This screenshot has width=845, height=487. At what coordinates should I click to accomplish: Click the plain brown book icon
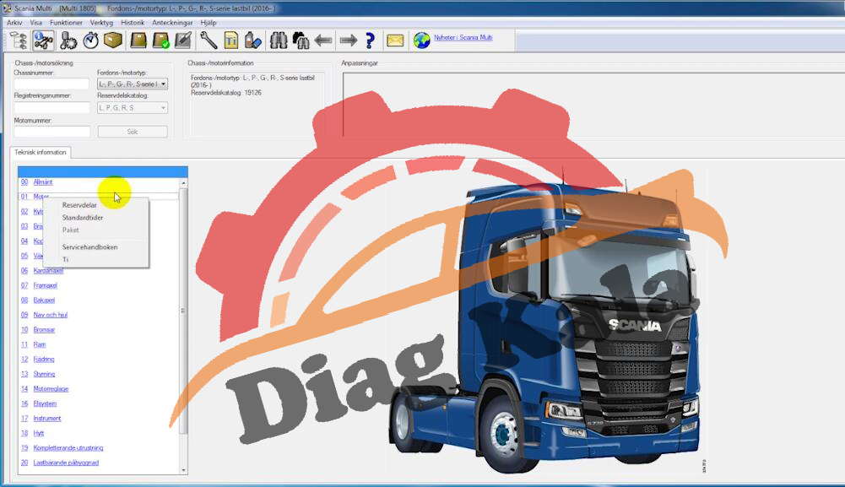click(x=138, y=41)
